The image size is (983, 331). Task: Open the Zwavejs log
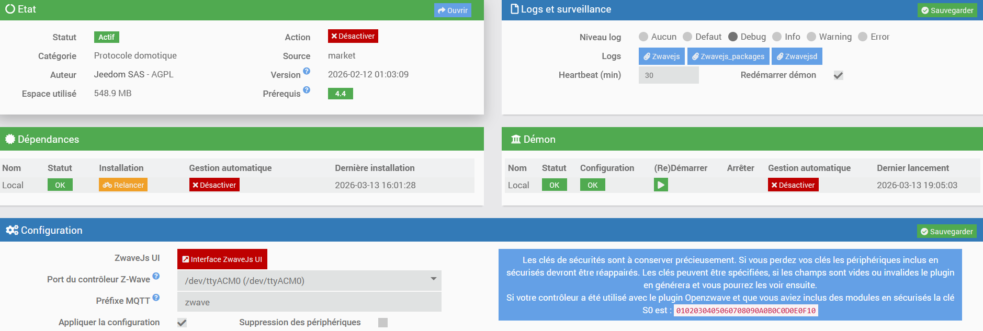click(662, 56)
